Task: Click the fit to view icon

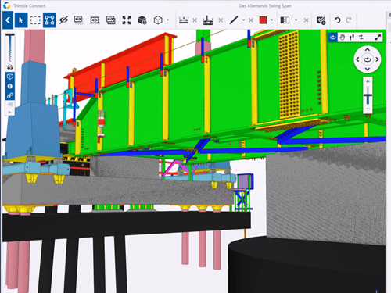Action: pos(127,20)
